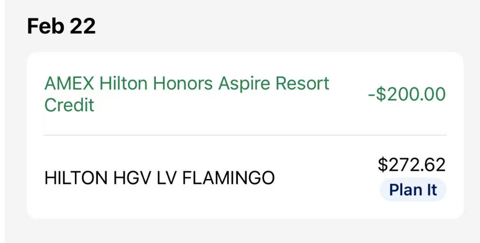
Task: Select the Feb 22 date header
Action: click(61, 27)
